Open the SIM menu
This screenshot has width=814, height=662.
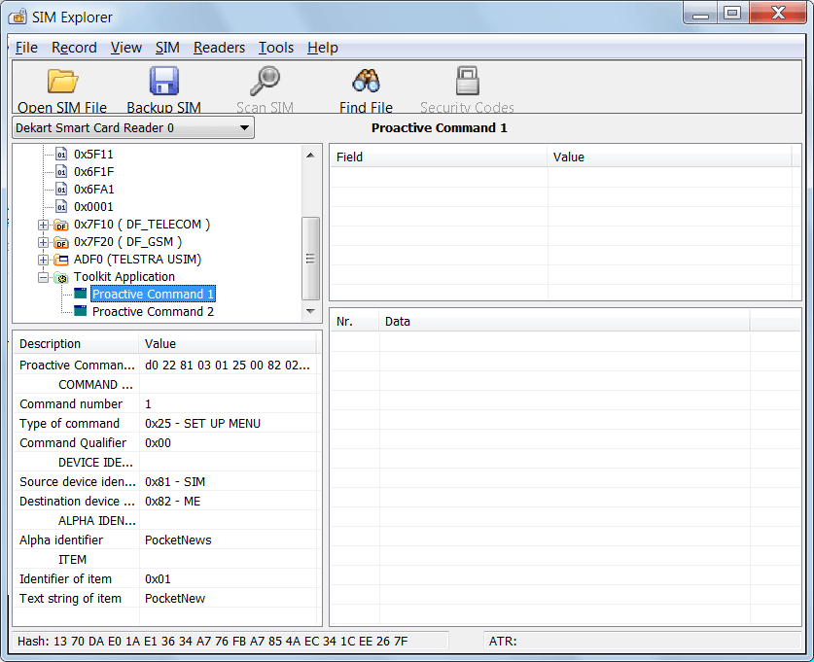[167, 47]
